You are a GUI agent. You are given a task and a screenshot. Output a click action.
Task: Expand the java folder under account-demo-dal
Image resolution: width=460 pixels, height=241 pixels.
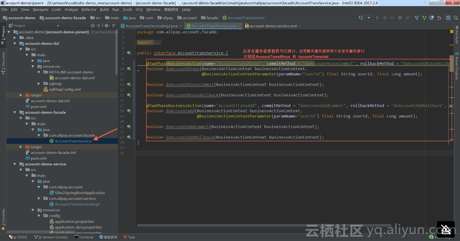[33, 61]
